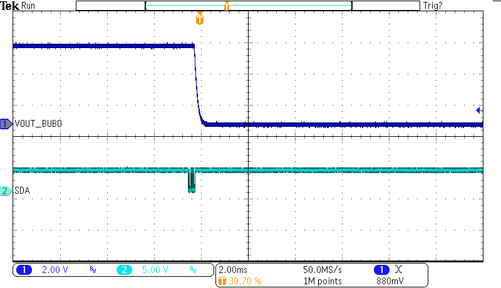Click the channel 2 bandwidth limit Bw icon
This screenshot has height=288, width=501.
[x=193, y=270]
